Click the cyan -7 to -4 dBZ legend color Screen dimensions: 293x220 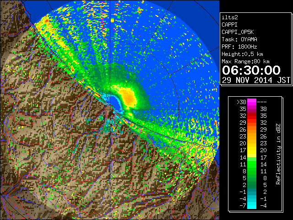tap(252, 205)
